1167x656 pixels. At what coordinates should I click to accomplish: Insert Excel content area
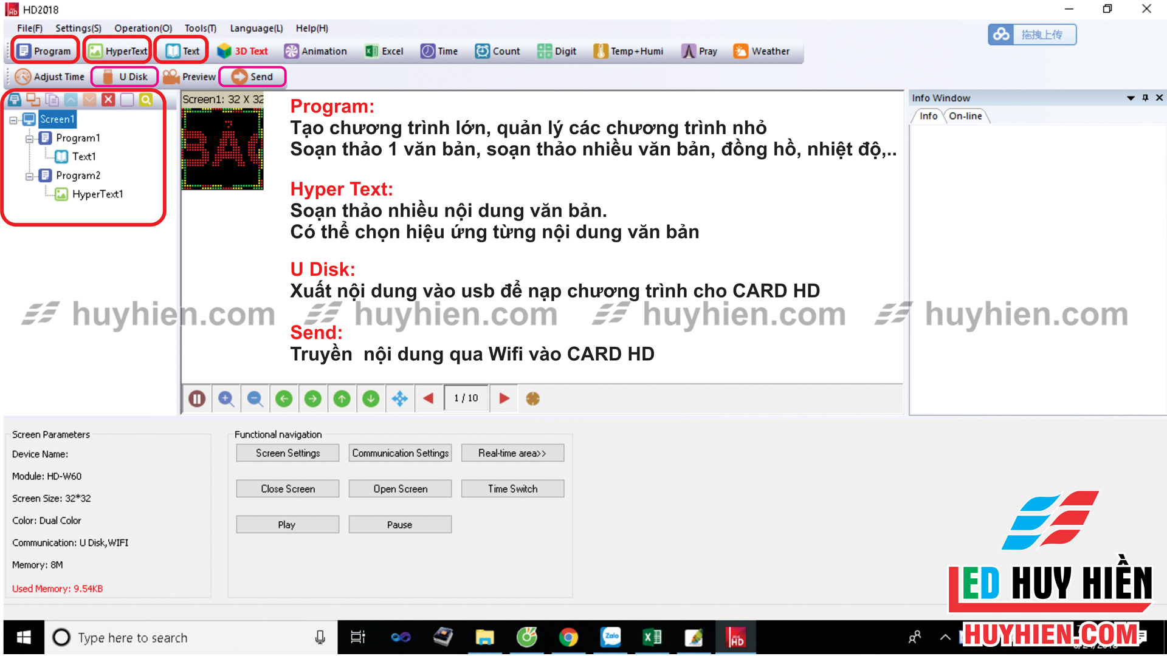[384, 51]
